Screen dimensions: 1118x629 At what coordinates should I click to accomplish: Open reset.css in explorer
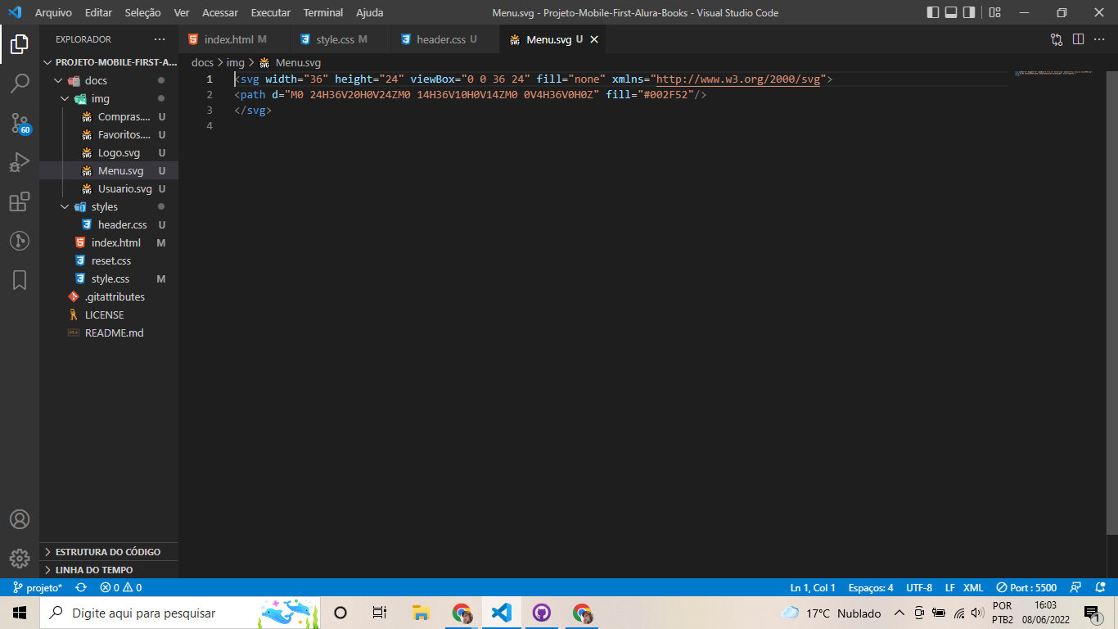tap(110, 260)
